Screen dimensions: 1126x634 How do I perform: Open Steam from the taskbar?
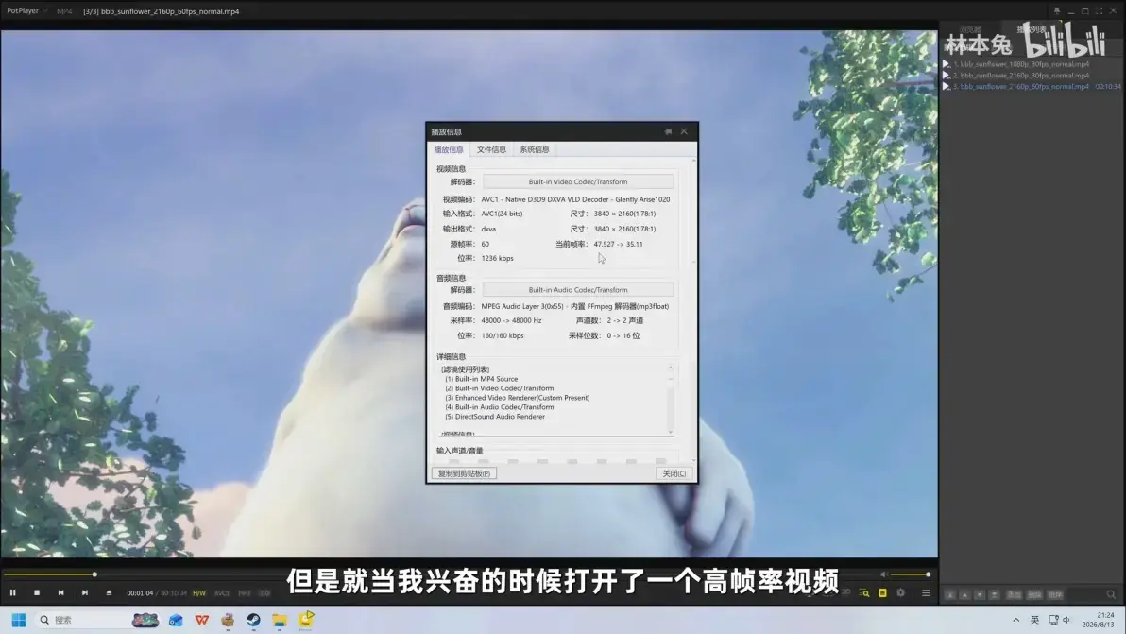(x=253, y=621)
